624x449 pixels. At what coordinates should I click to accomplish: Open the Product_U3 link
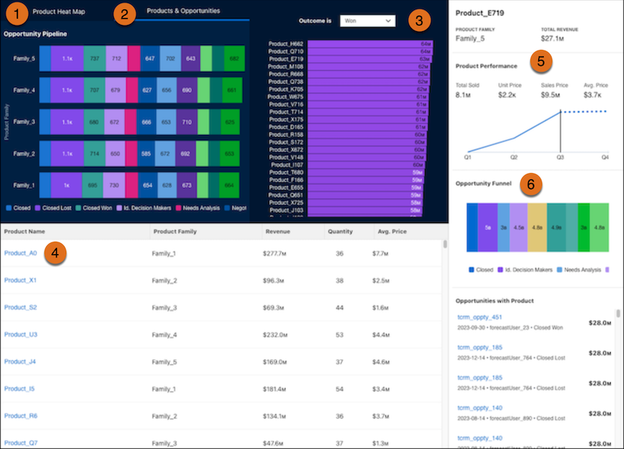(21, 334)
